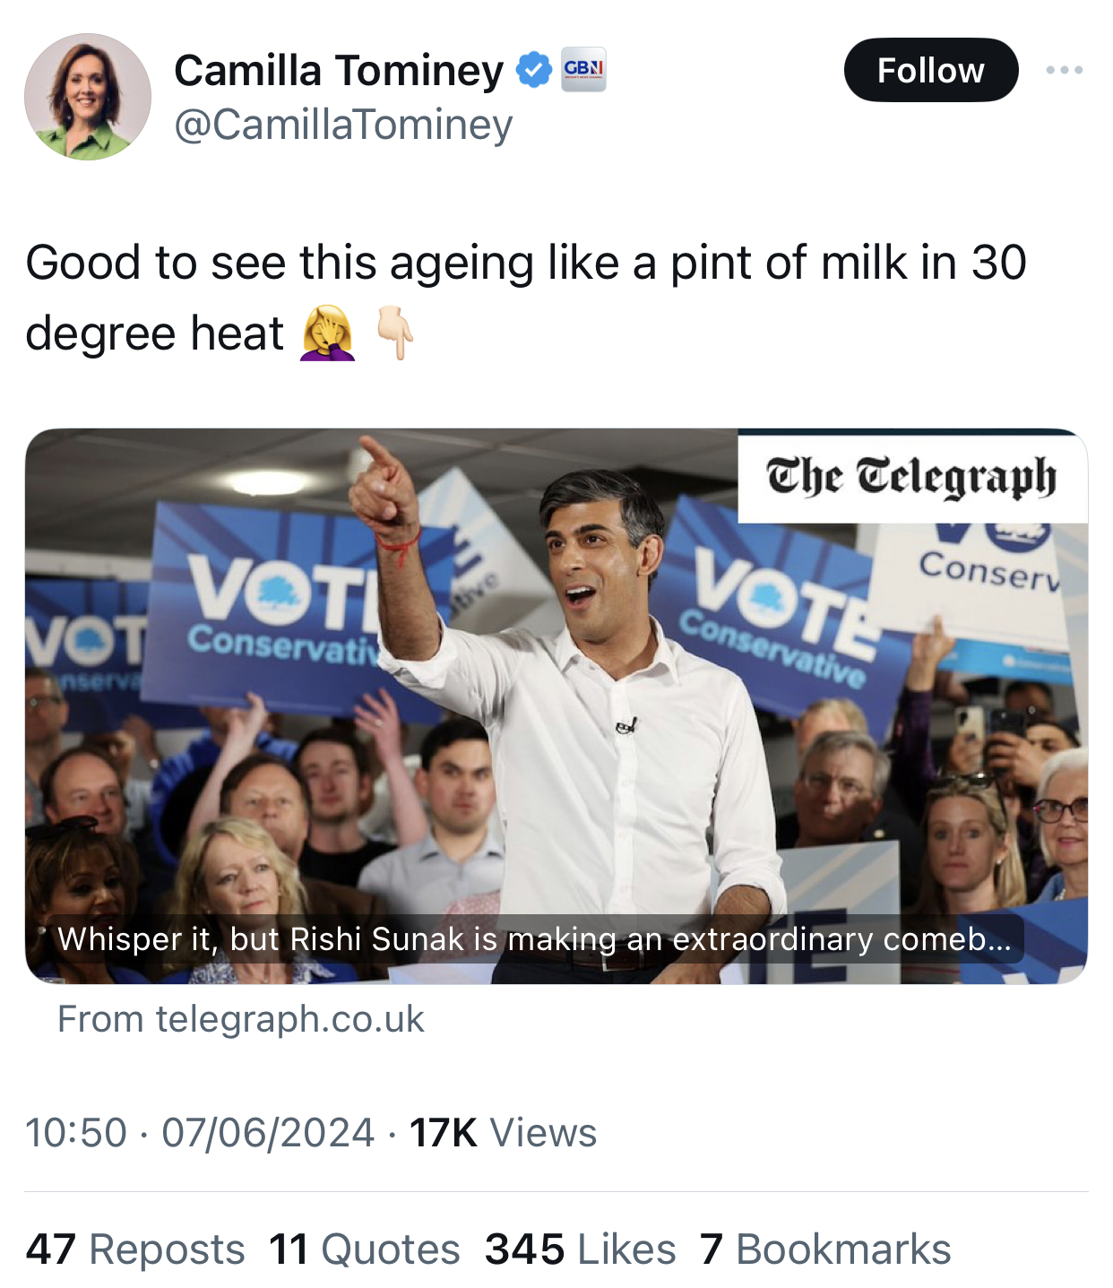This screenshot has width=1113, height=1288.
Task: Click the 7 Bookmarks count
Action: click(825, 1249)
